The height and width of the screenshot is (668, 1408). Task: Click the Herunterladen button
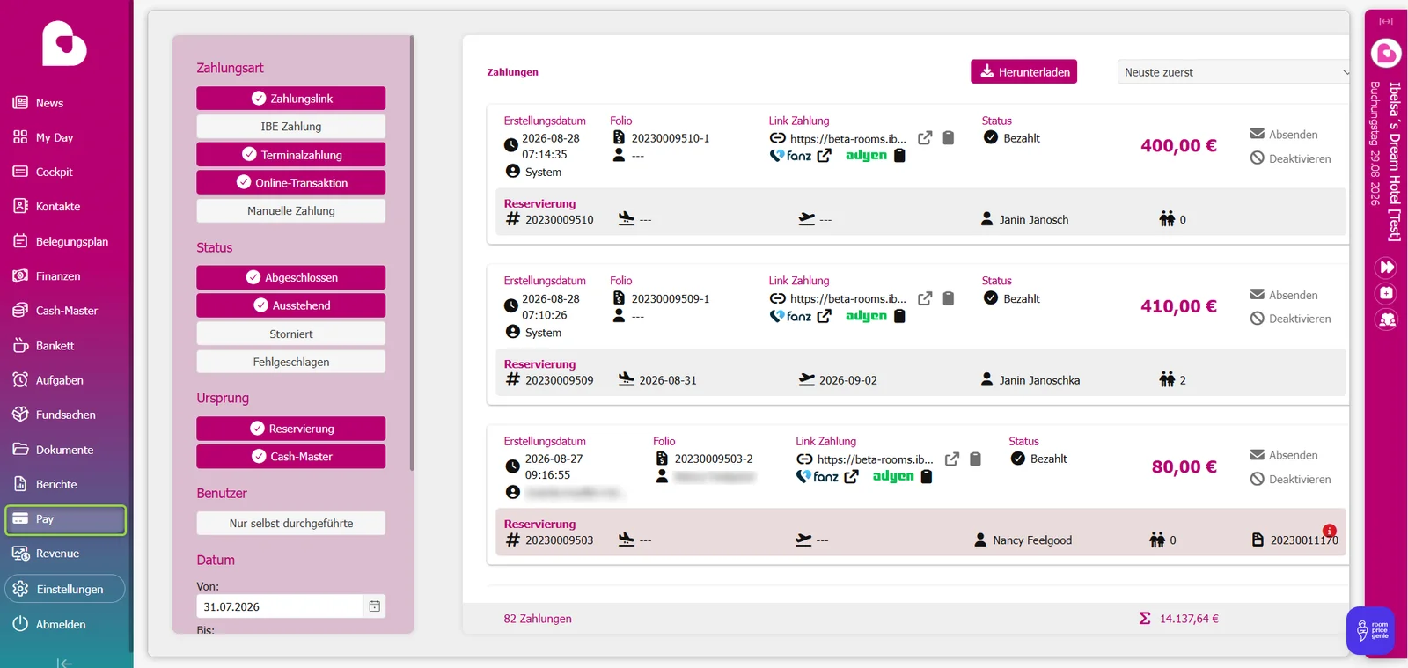1024,72
